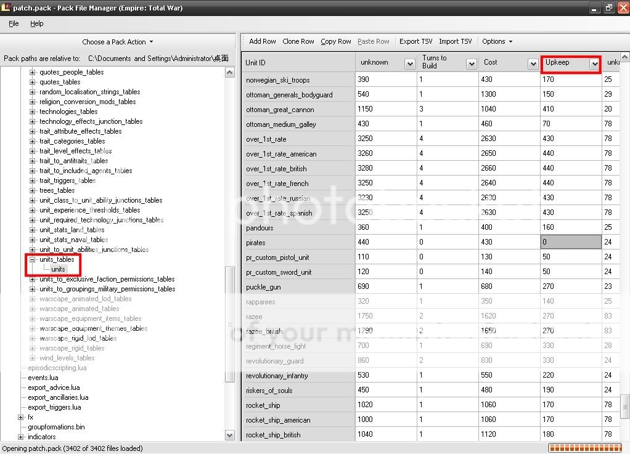Select the units entry under units_tables

(x=58, y=269)
